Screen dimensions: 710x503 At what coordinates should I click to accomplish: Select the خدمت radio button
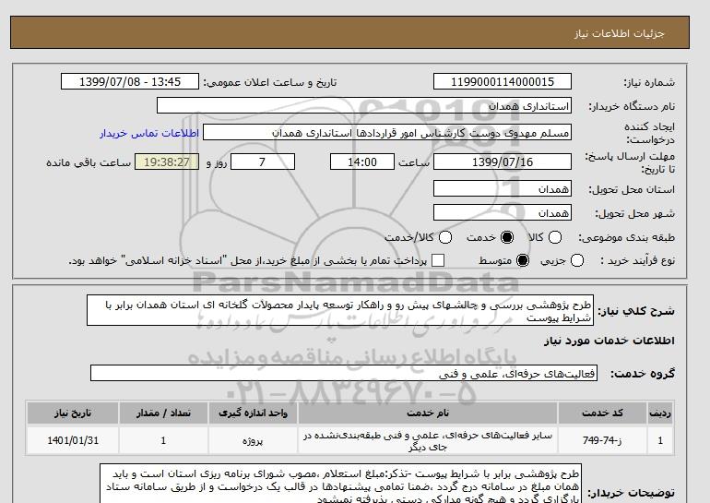point(507,237)
